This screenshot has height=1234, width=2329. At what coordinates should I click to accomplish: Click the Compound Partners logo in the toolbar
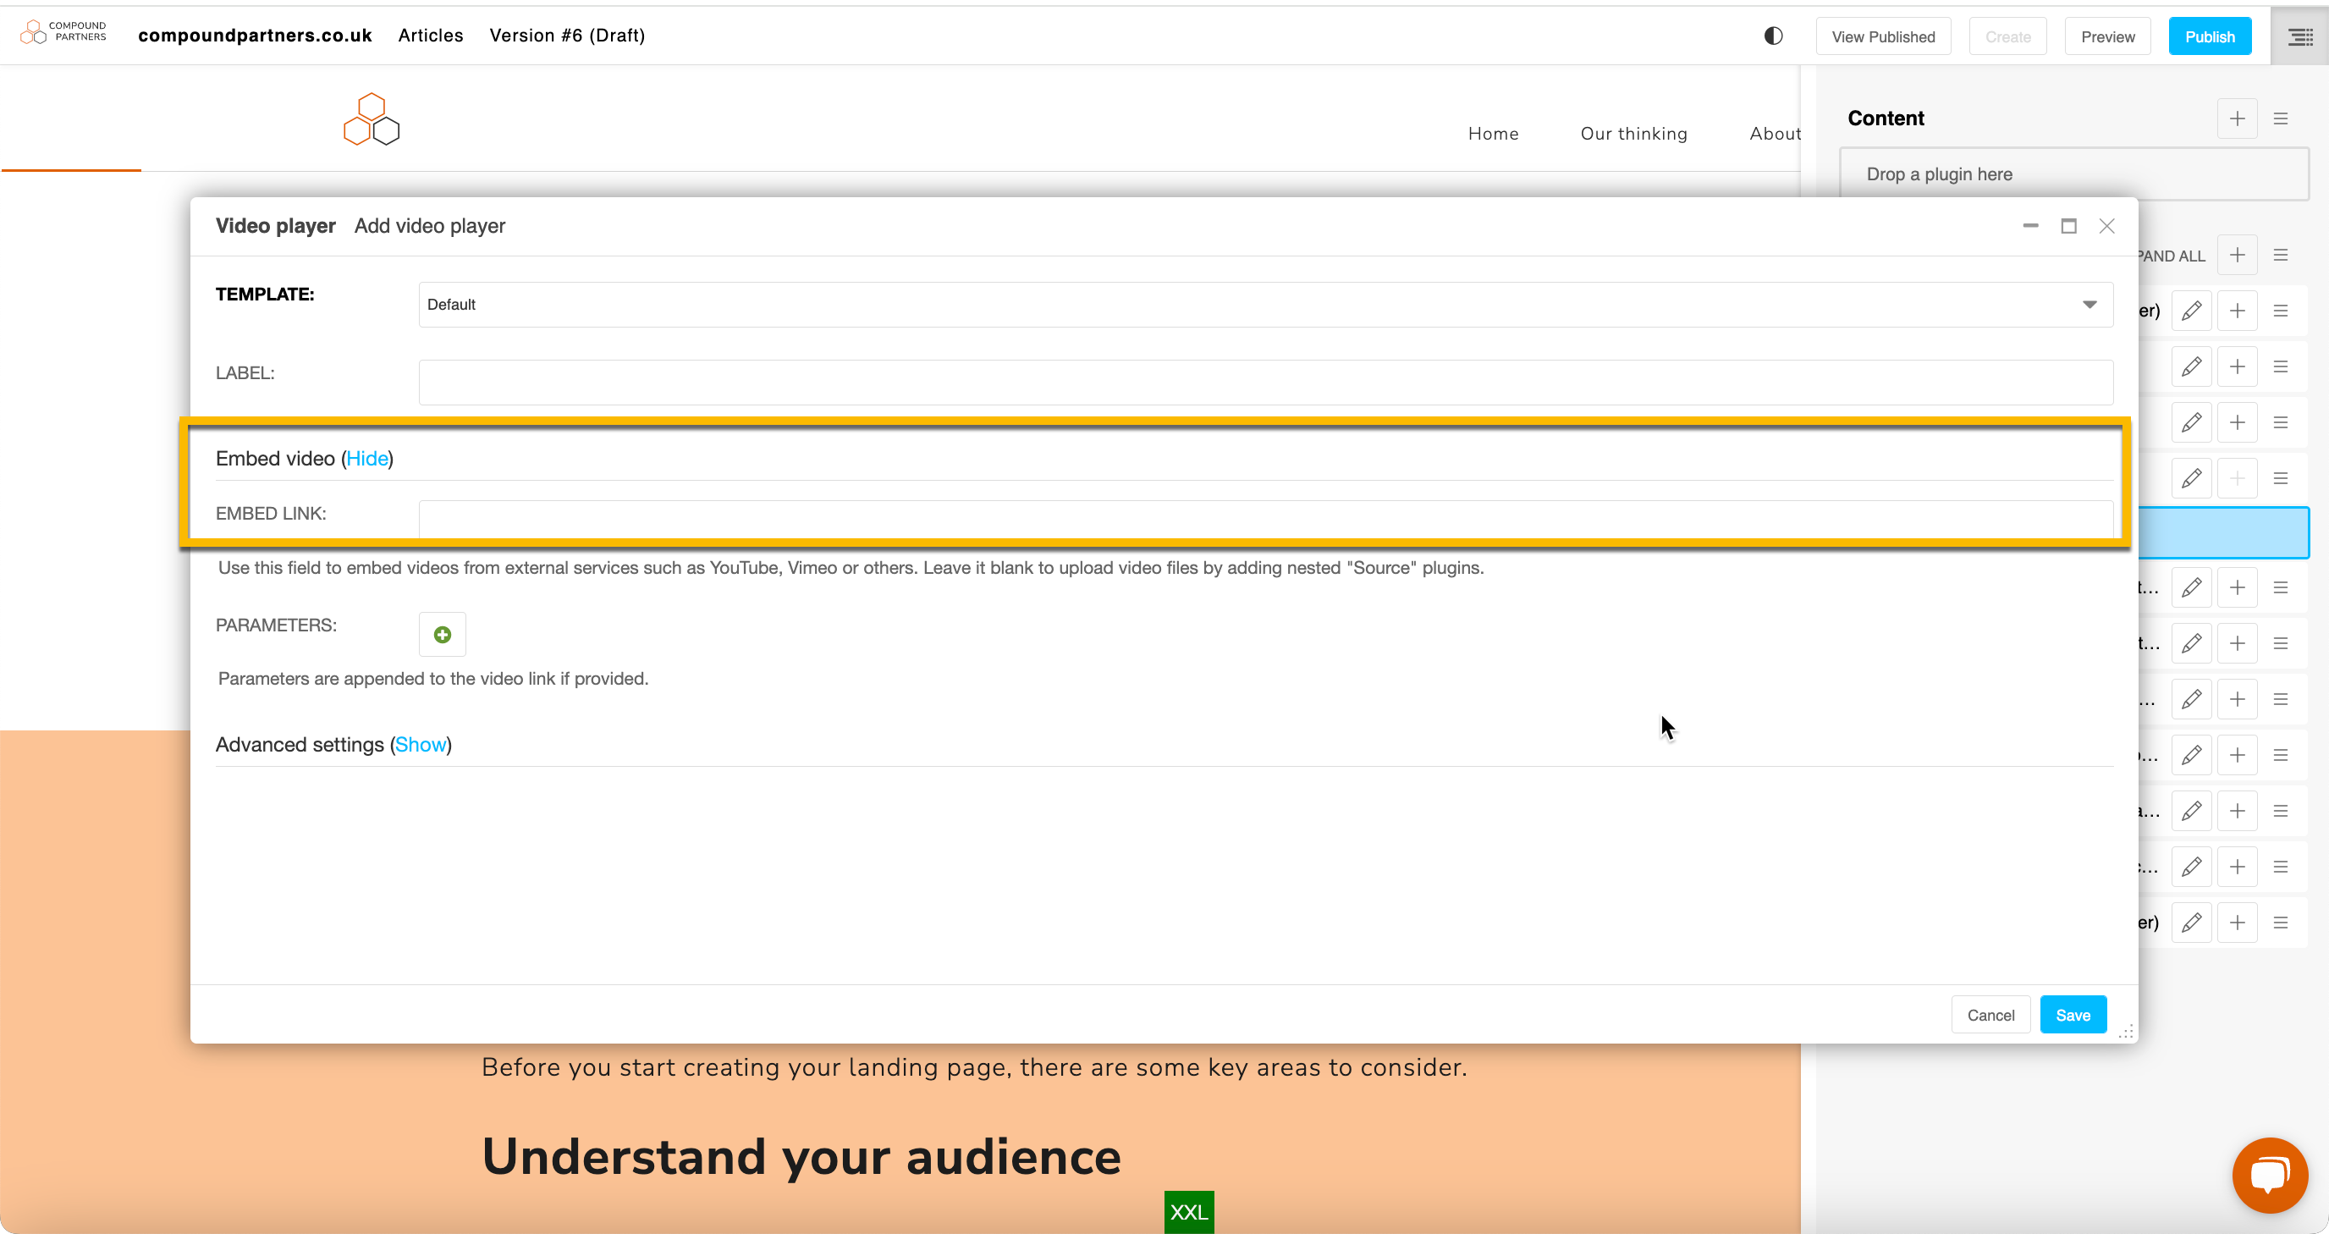(63, 34)
